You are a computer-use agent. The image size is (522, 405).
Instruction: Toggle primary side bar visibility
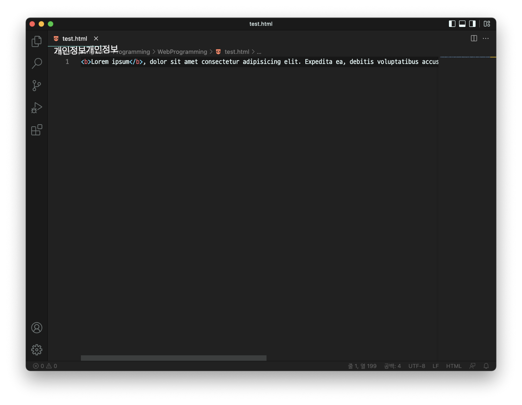[452, 24]
